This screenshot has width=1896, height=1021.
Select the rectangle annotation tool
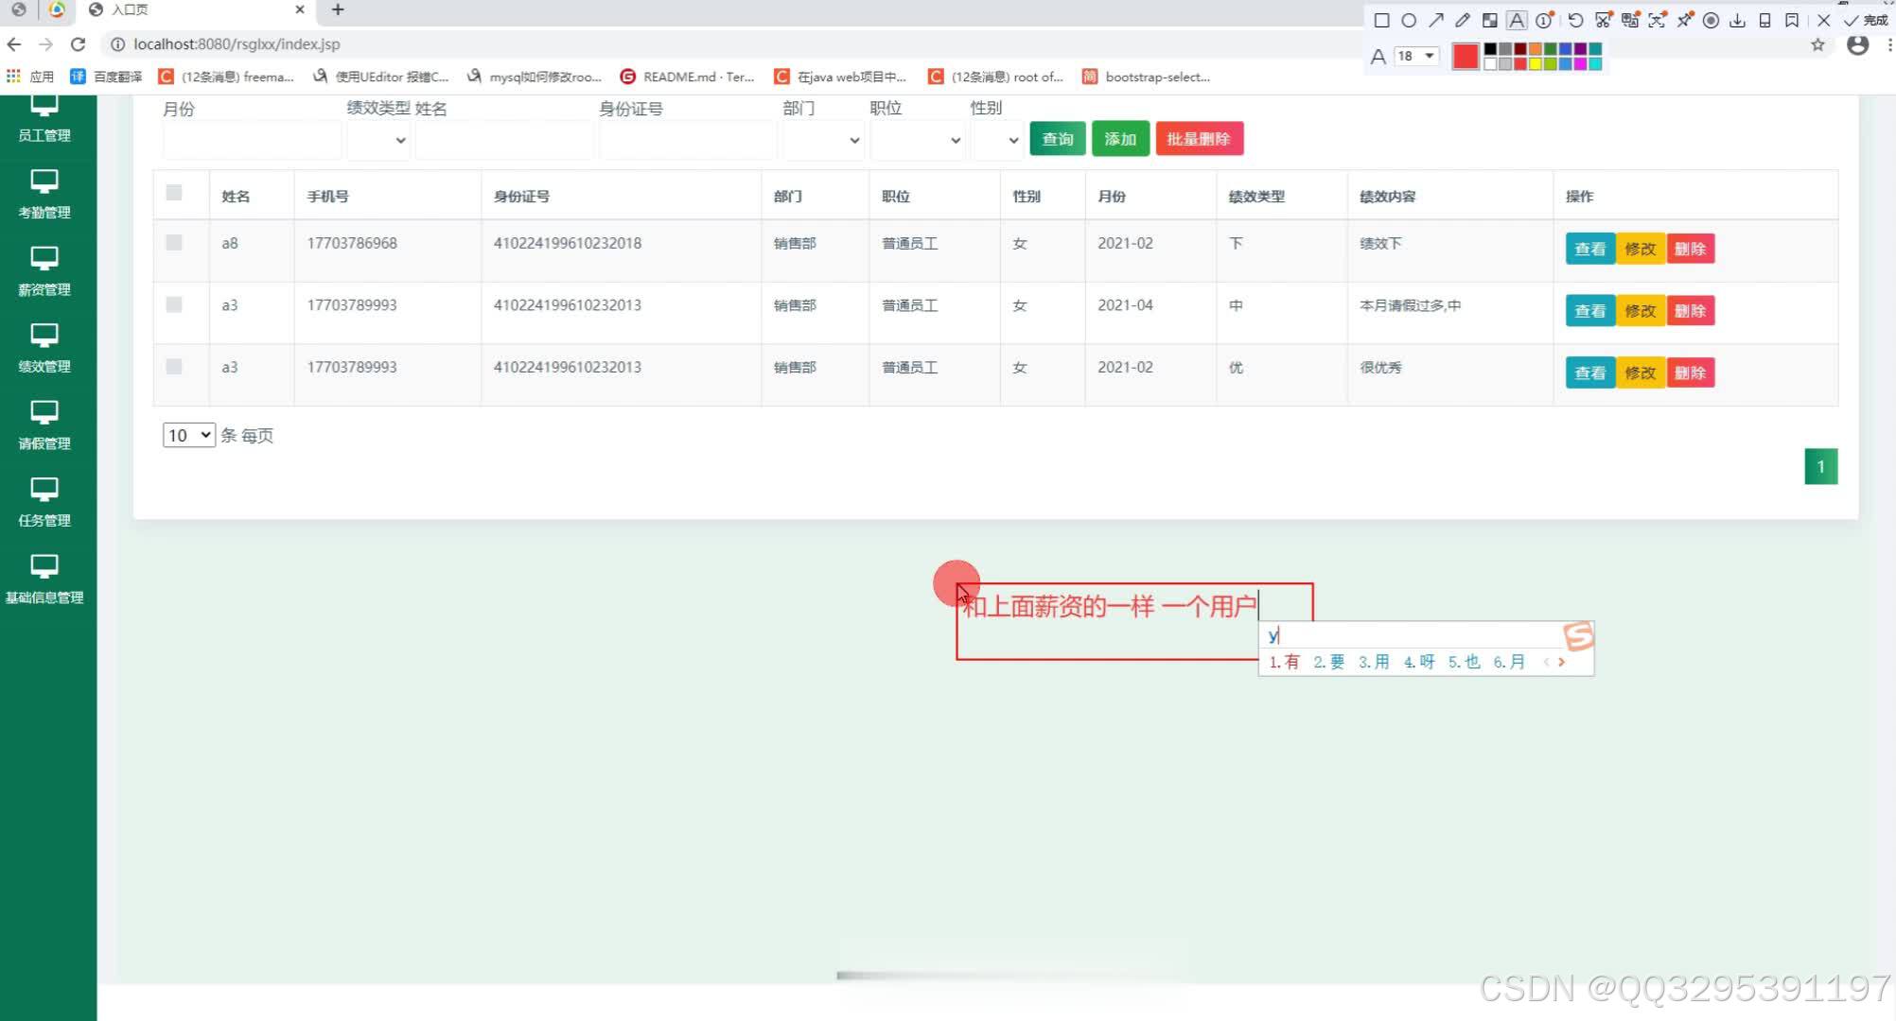point(1381,20)
